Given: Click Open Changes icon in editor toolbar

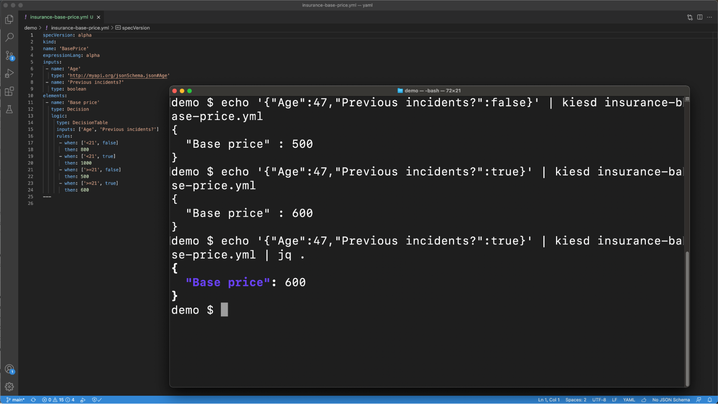Looking at the screenshot, I should [690, 17].
